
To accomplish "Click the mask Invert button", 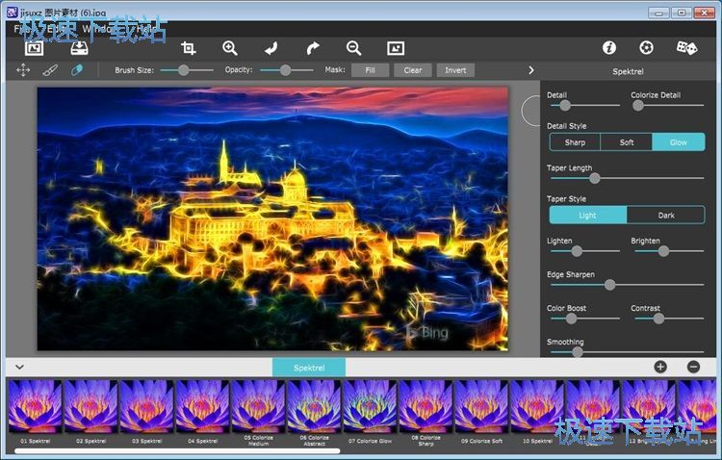I will coord(455,70).
